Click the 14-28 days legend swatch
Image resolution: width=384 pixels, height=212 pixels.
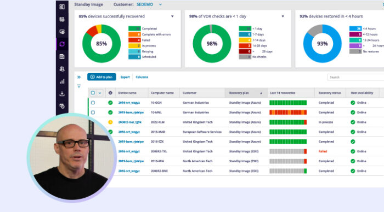pos(245,45)
